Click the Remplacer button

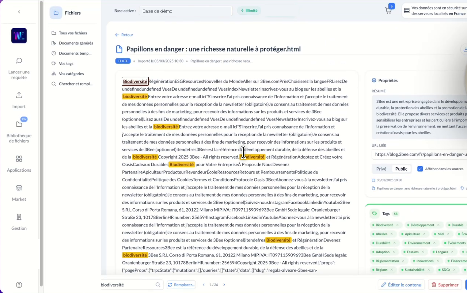click(x=181, y=285)
